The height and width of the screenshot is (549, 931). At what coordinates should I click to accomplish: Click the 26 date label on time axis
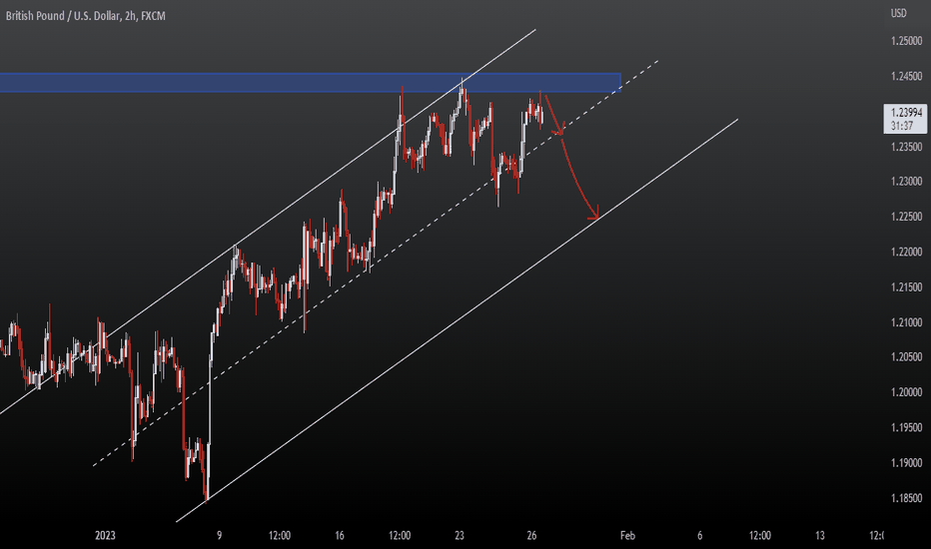tap(531, 535)
